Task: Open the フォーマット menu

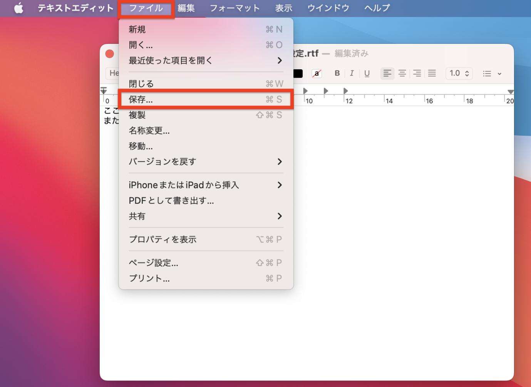Action: (x=235, y=8)
